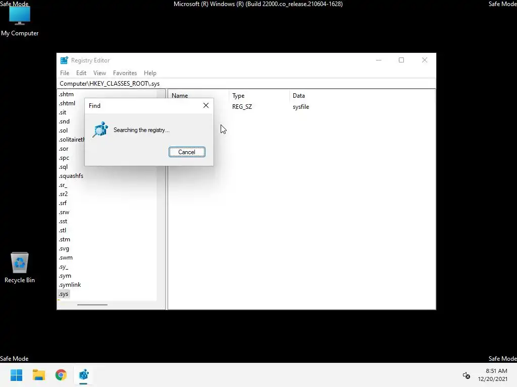The width and height of the screenshot is (517, 387).
Task: Click the Registry Editor title bar icon
Action: click(x=64, y=60)
